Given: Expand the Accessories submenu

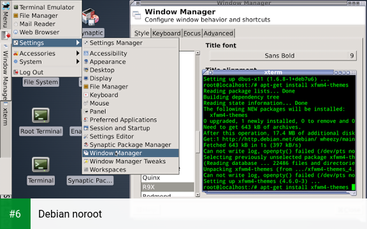Looking at the screenshot, I should click(x=47, y=53).
